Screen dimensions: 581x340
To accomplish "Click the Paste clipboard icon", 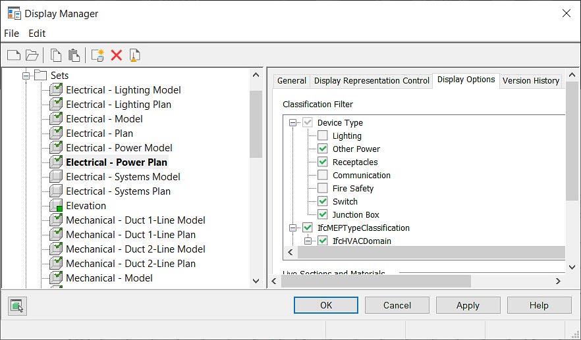I will 74,55.
